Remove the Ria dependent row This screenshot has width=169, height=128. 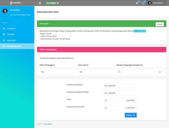(160, 72)
